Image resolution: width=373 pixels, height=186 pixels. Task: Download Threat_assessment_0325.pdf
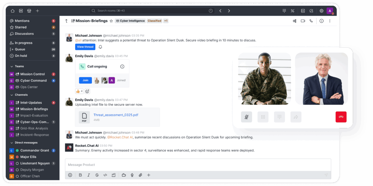click(x=116, y=115)
